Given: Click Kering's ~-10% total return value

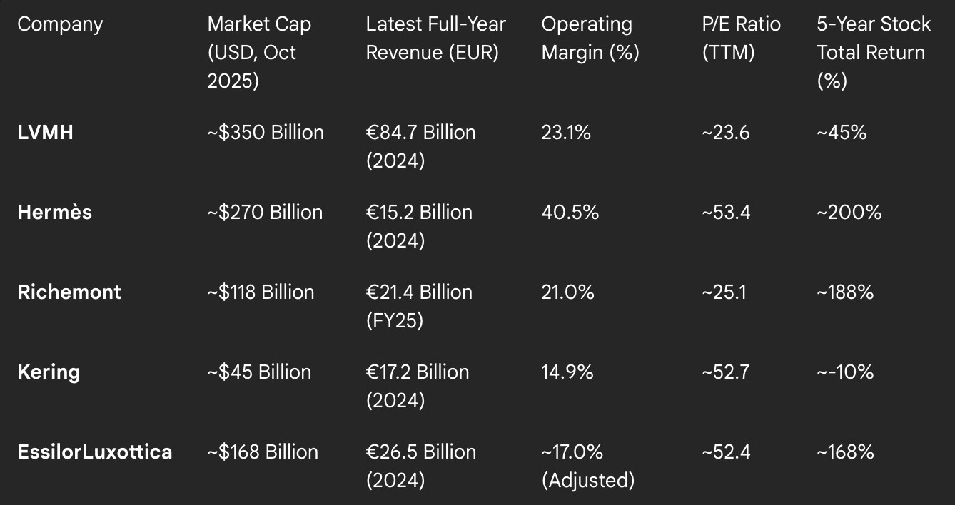Looking at the screenshot, I should coord(845,372).
